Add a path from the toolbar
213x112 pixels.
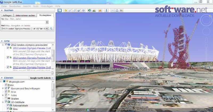pyautogui.click(x=75, y=10)
